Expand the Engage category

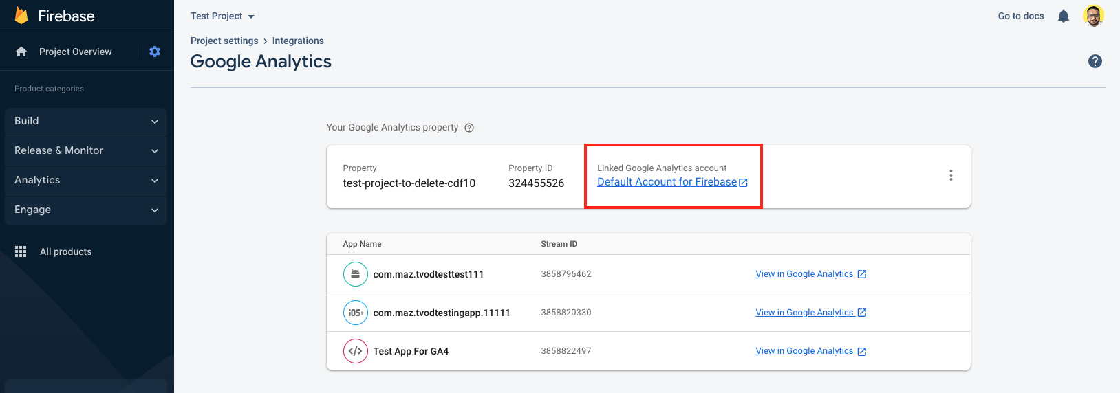coord(86,210)
